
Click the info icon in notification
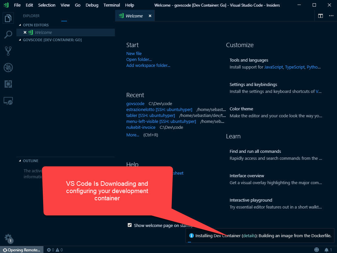point(191,236)
